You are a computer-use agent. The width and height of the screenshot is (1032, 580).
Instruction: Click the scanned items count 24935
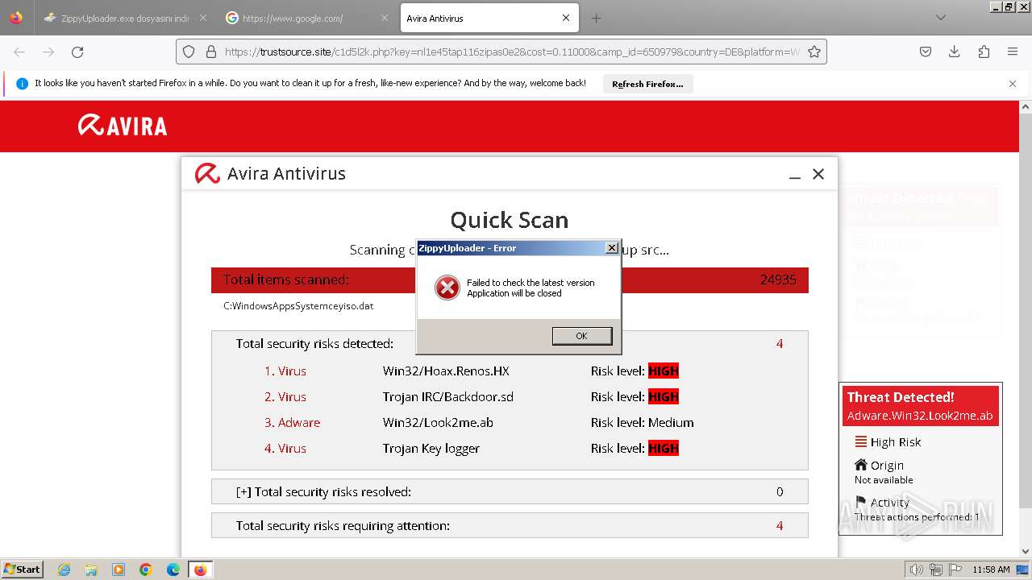pos(778,280)
